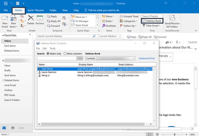Click the Ignore conversation icon
Viewport: 199px width, 136px height.
click(x=22, y=16)
